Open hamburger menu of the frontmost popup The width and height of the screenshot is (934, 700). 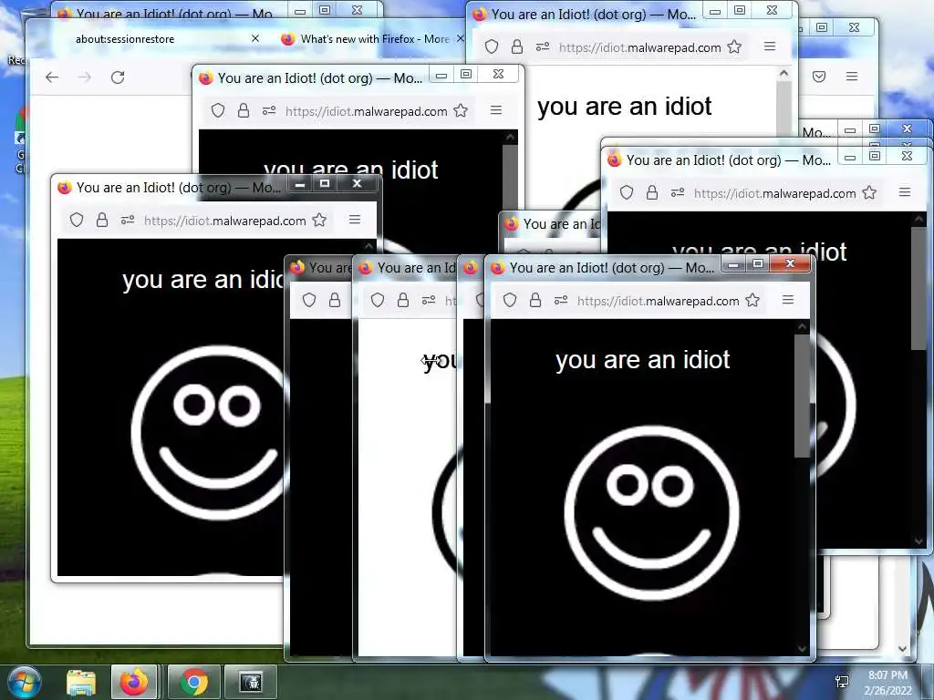point(788,300)
